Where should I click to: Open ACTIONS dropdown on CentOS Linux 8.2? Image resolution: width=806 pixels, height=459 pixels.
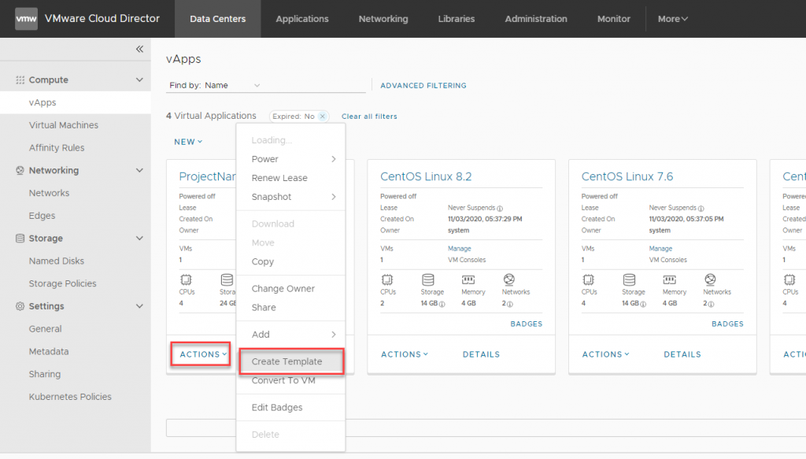click(x=405, y=354)
